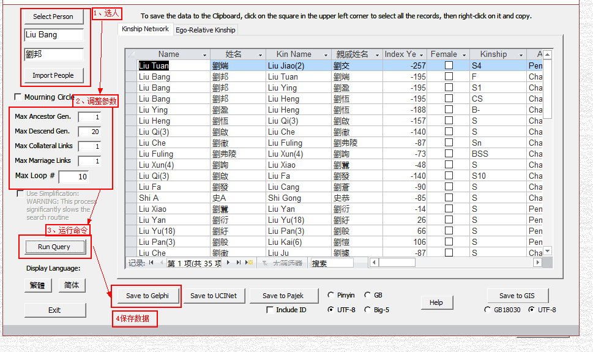
Task: Click the new blank record icon
Action: [x=249, y=263]
